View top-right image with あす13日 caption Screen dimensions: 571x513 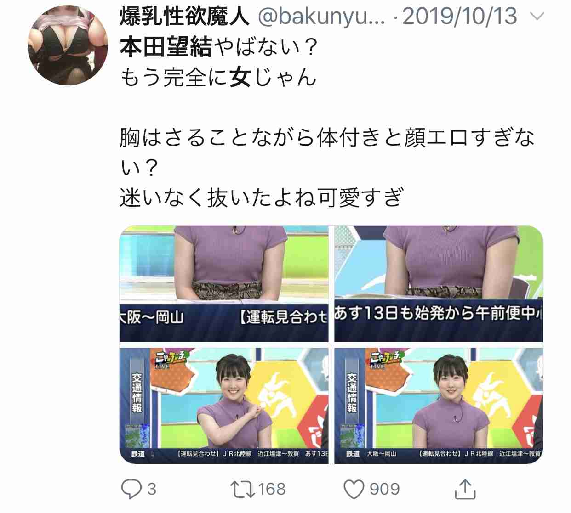pyautogui.click(x=439, y=284)
